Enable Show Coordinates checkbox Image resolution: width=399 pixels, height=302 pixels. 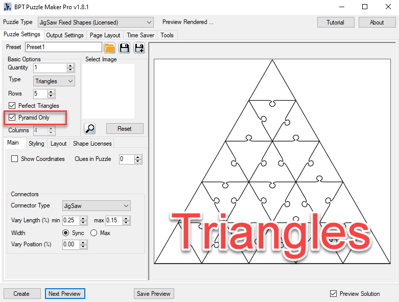pyautogui.click(x=15, y=159)
